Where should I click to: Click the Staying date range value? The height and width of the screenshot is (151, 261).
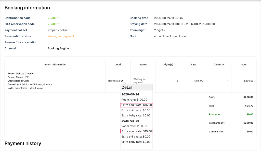click(185, 24)
